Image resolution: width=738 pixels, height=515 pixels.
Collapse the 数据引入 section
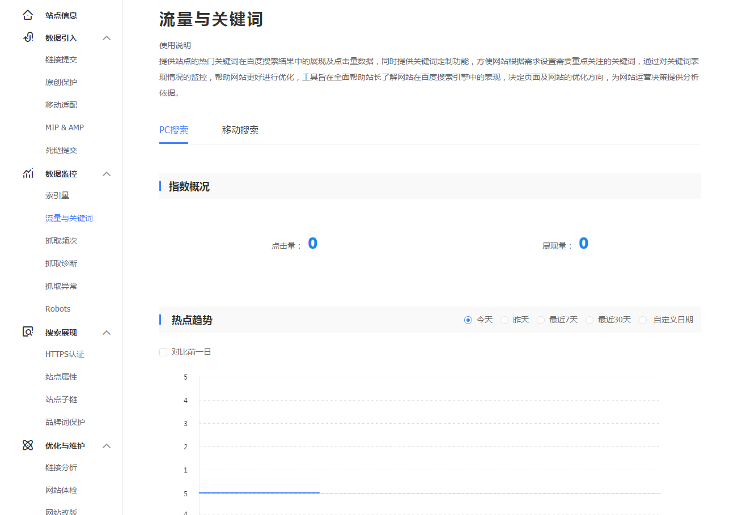107,37
